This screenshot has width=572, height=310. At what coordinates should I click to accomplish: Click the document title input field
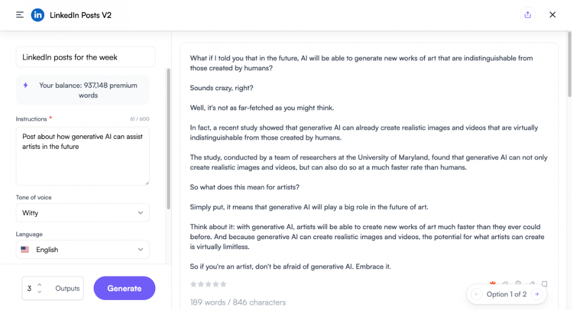click(85, 57)
